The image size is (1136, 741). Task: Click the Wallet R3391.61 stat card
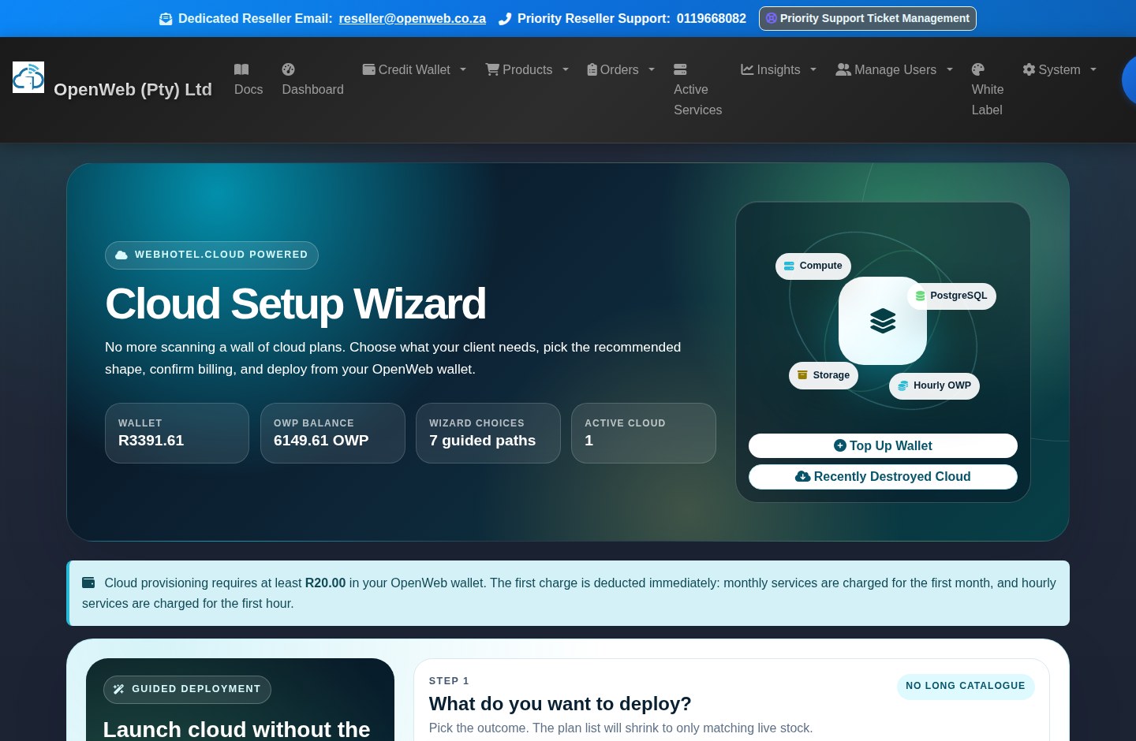[177, 433]
